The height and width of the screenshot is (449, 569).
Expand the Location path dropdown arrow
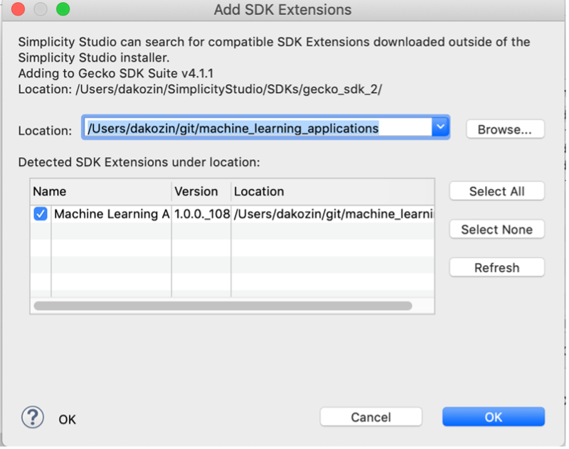click(x=440, y=128)
